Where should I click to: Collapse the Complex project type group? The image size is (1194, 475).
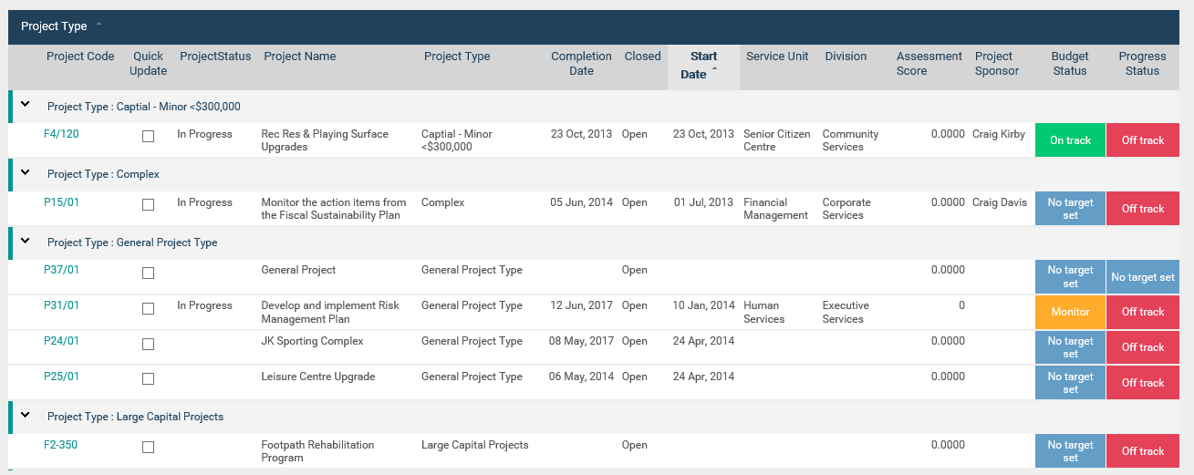(x=26, y=173)
